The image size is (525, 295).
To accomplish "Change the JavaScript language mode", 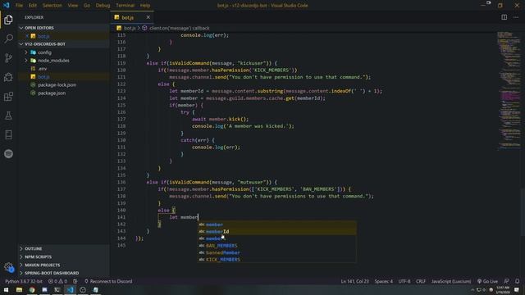I will click(x=450, y=281).
